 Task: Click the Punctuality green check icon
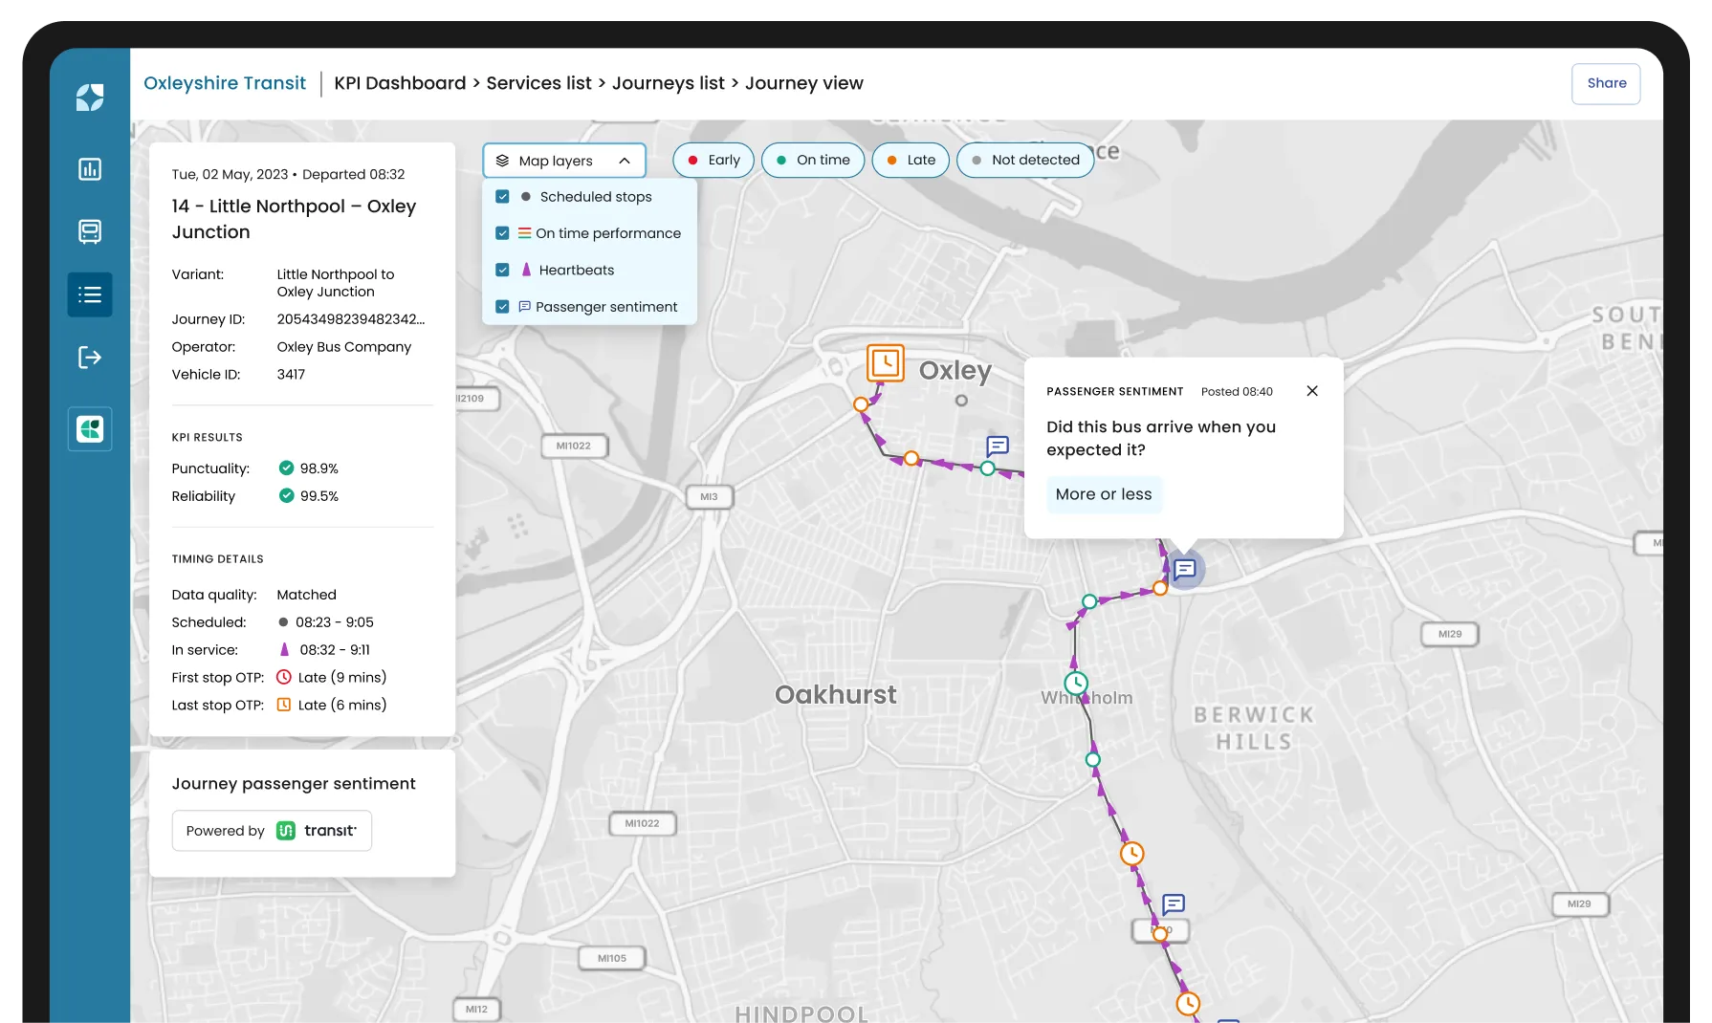tap(286, 468)
